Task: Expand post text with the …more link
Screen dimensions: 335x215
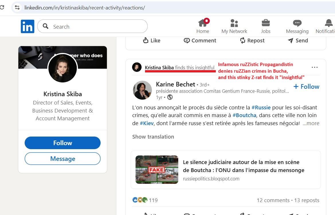Action: (311, 123)
